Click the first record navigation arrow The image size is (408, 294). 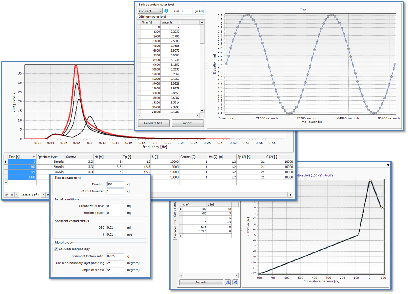(x=6, y=195)
